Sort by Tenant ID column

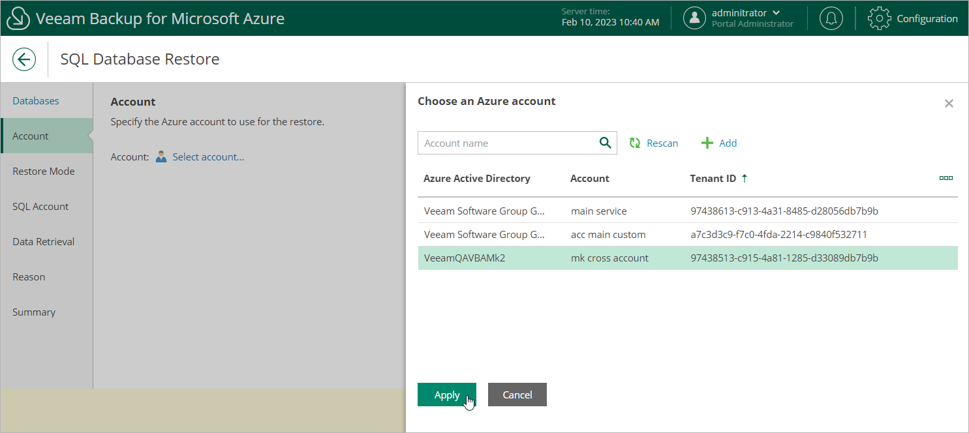(x=713, y=178)
